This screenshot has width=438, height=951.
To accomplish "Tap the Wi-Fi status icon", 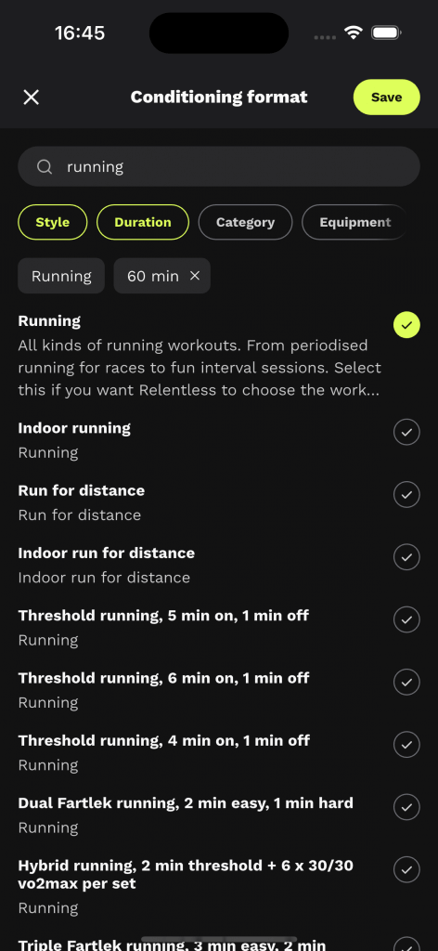I will (353, 33).
